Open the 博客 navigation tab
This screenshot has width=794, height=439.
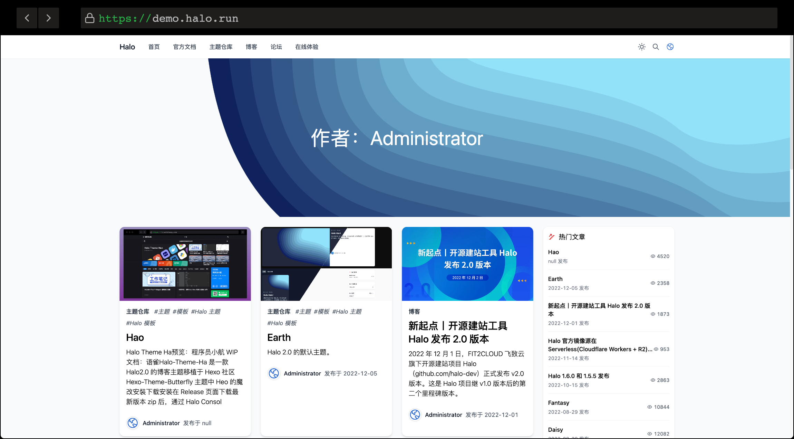[x=251, y=47]
